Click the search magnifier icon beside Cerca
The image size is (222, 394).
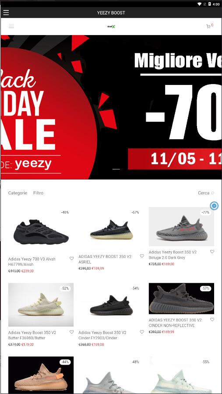click(213, 193)
